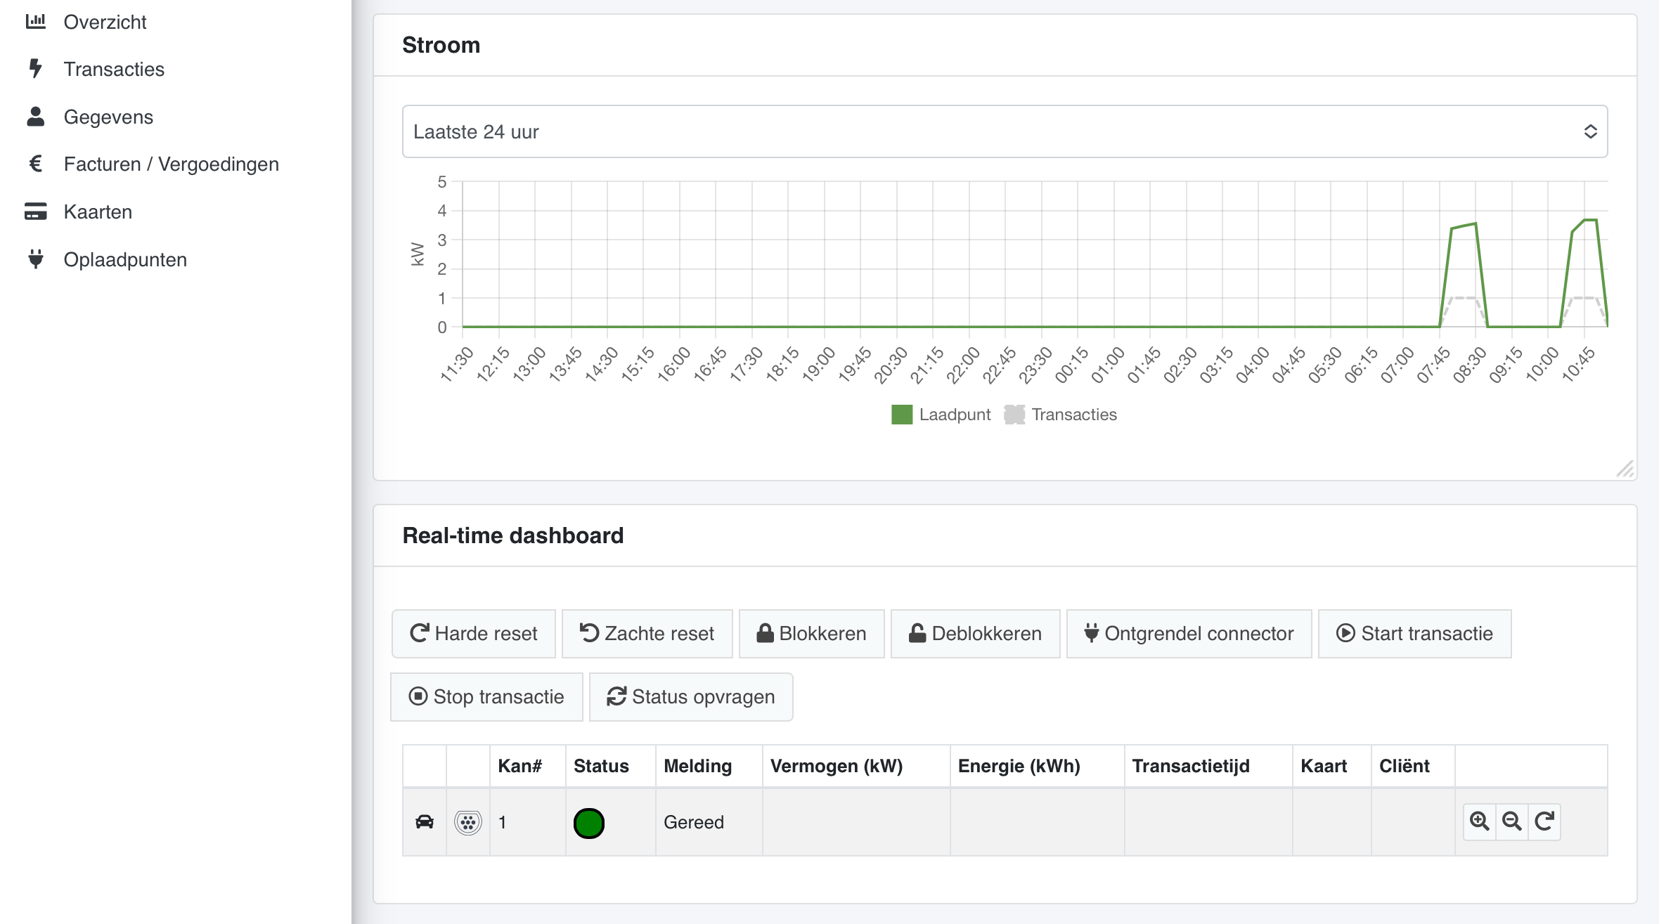Navigate to Oplaadpunten in the sidebar
Screen dimensions: 1659x924
click(x=125, y=259)
